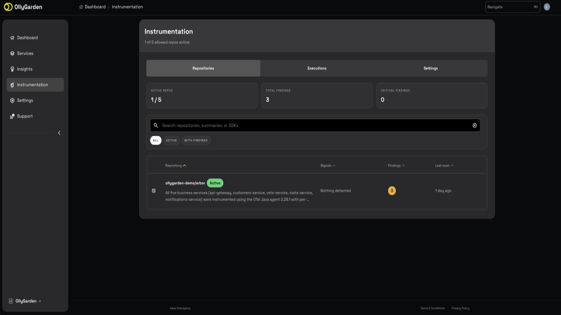Open Insights from the sidebar
The width and height of the screenshot is (561, 315).
point(35,69)
